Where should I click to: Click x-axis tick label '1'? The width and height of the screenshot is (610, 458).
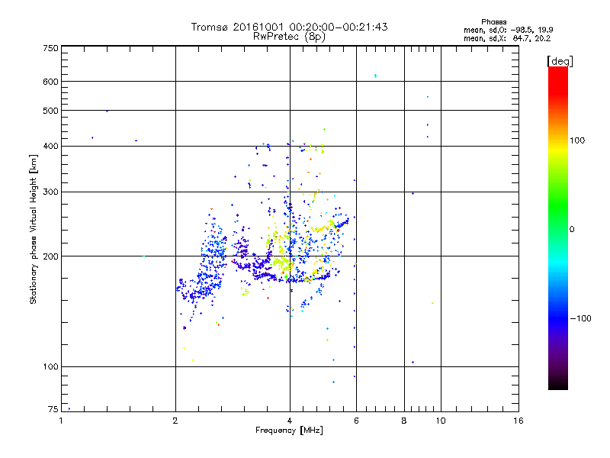(x=61, y=421)
